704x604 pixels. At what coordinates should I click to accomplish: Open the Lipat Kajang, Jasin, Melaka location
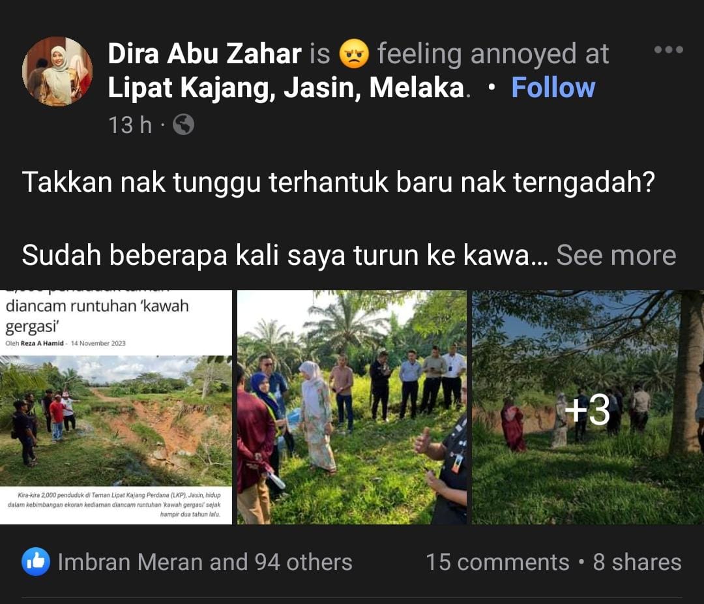(286, 87)
